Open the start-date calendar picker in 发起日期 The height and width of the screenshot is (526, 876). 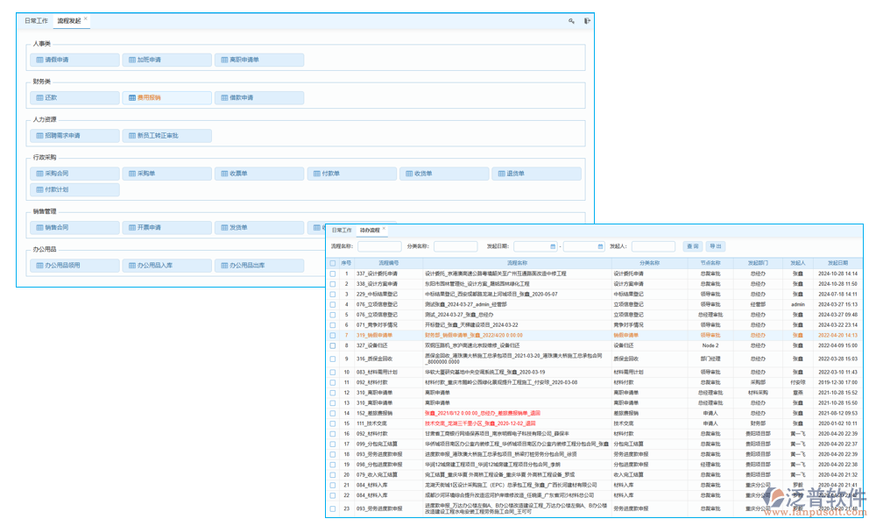click(553, 246)
